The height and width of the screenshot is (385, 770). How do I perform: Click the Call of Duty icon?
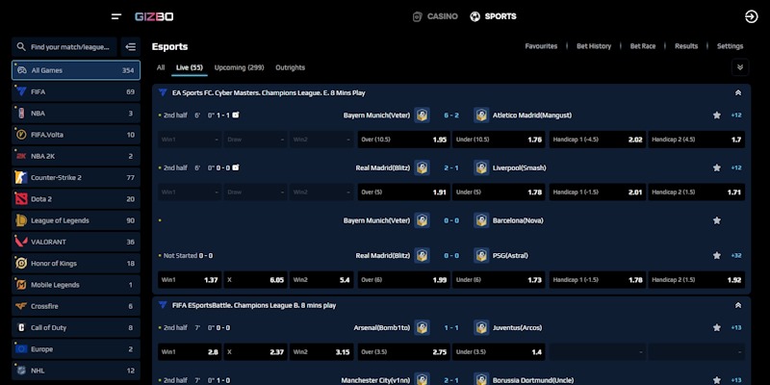coord(21,327)
